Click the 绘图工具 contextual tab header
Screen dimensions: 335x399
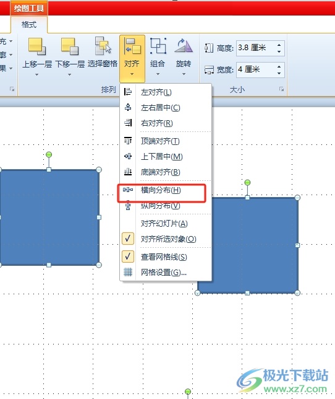point(29,9)
